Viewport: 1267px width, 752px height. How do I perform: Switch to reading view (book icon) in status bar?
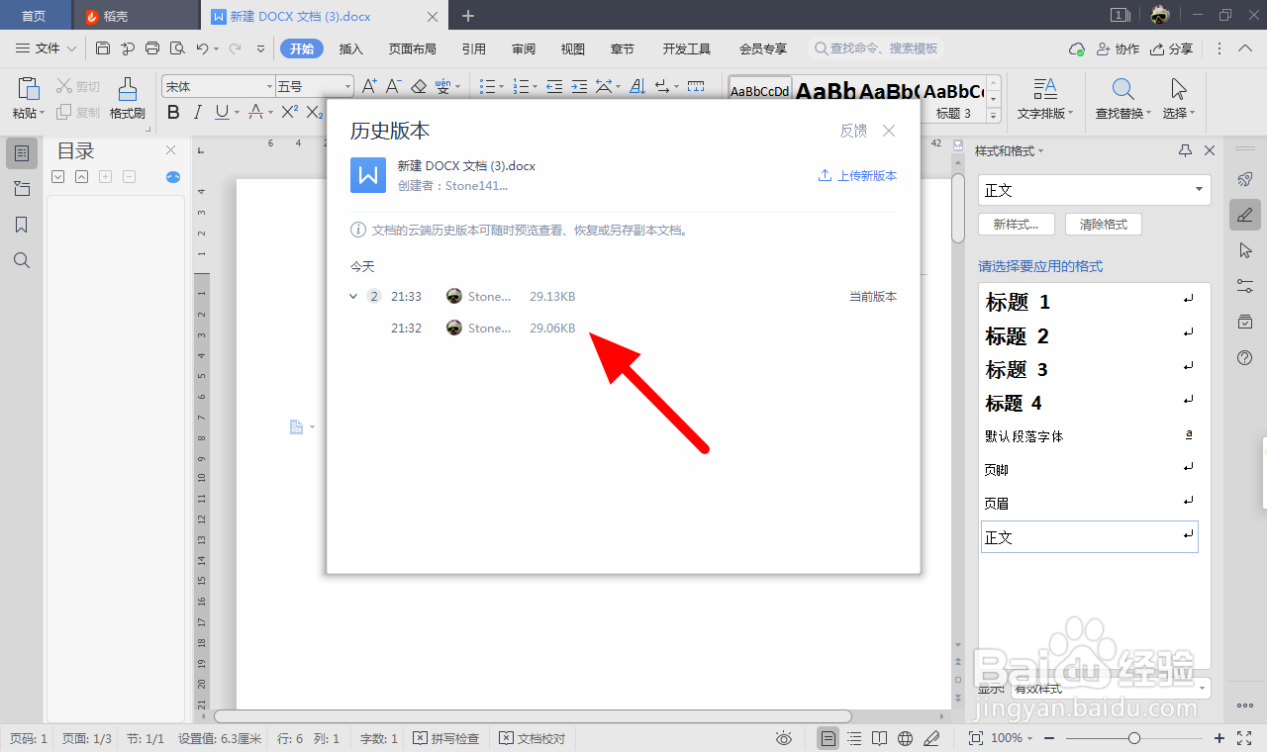(x=880, y=738)
